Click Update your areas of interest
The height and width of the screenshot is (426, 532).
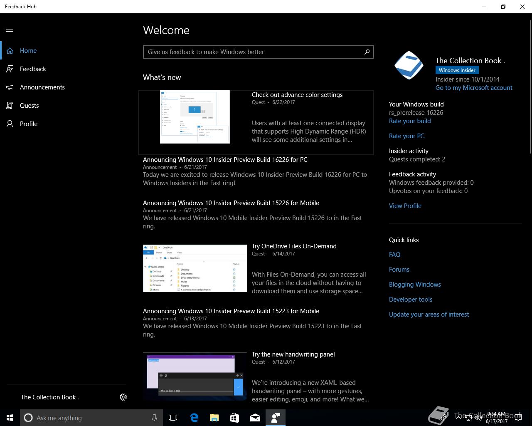point(429,315)
